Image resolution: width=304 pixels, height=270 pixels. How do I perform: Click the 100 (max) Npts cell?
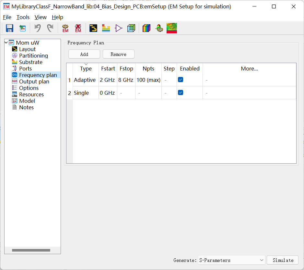click(x=148, y=80)
